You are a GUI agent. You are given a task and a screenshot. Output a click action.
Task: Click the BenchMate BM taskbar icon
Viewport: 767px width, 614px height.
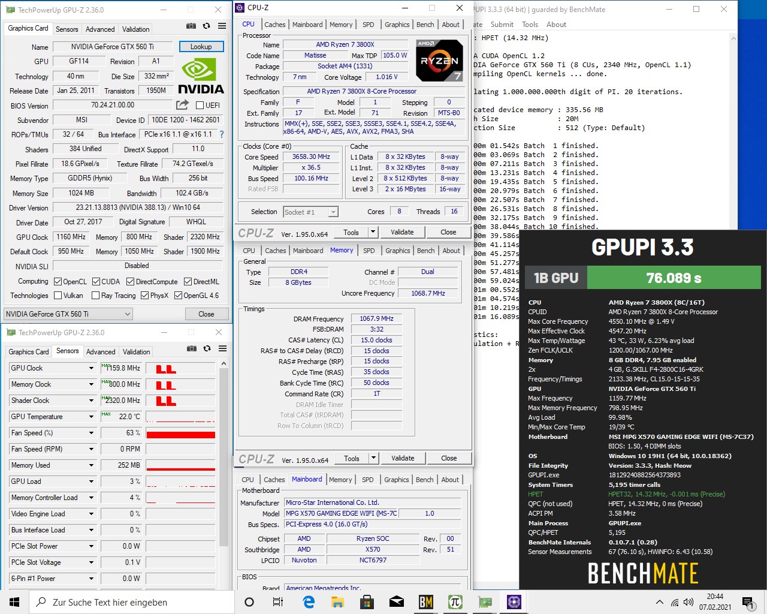click(x=426, y=602)
